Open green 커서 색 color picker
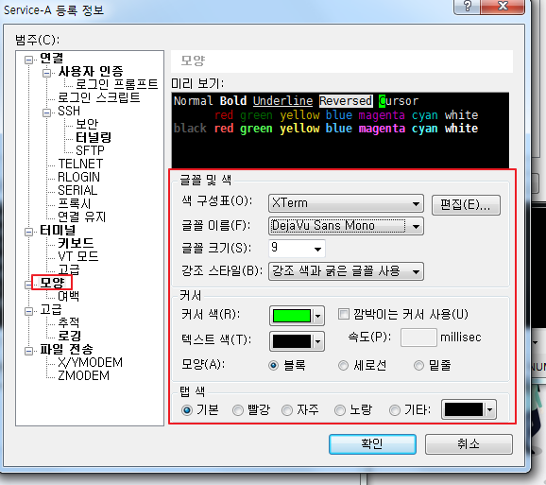 297,316
